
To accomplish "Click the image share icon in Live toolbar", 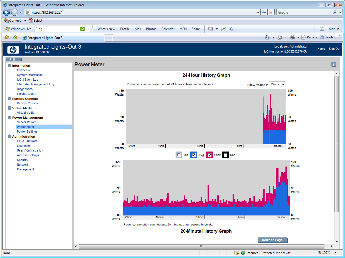I will (x=223, y=29).
